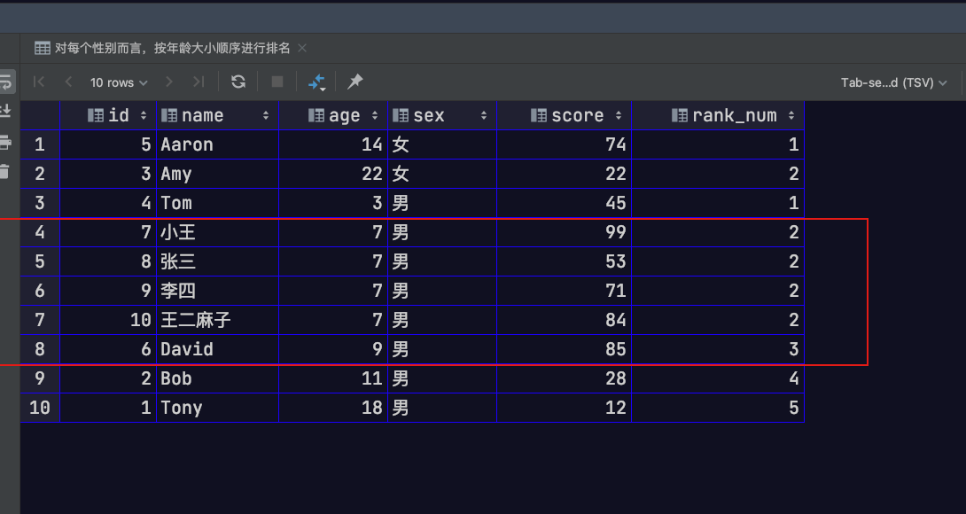Select the cell containing 小王
This screenshot has width=966, height=514.
218,232
